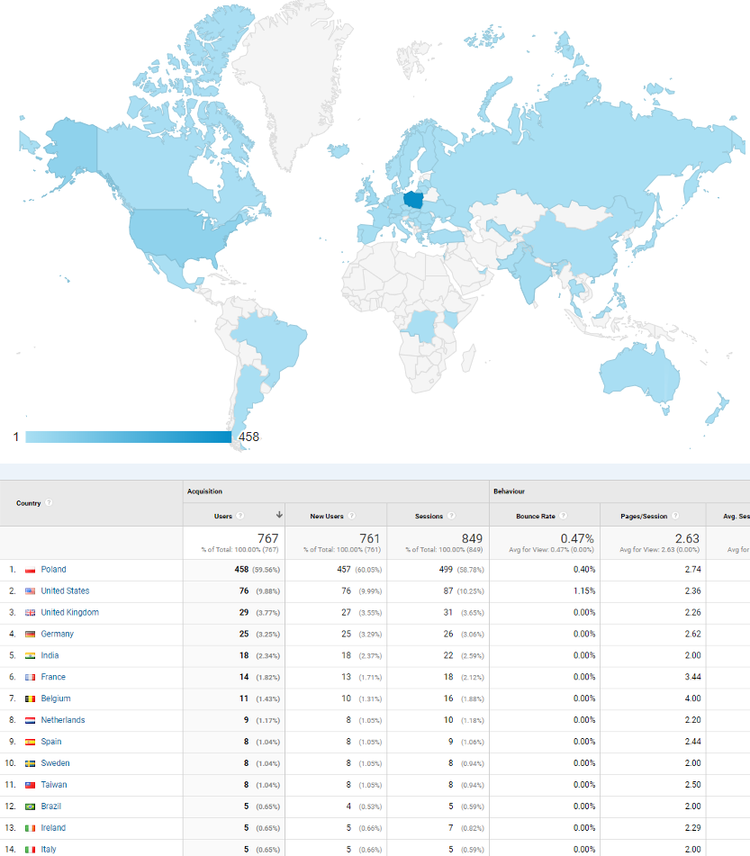Click the help icon next to Country
This screenshot has height=856, width=750.
click(50, 503)
